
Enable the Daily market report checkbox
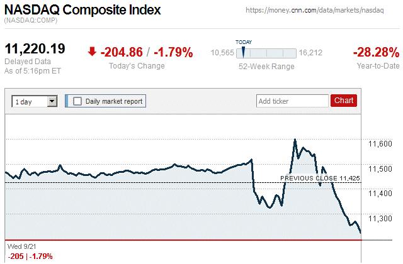coord(77,101)
